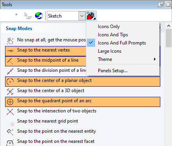Click the globe icon in Tools toolbar
Image resolution: width=172 pixels, height=146 pixels.
[x=39, y=16]
